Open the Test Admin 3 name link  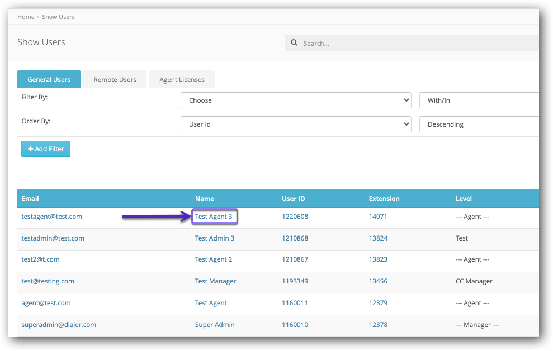(215, 238)
